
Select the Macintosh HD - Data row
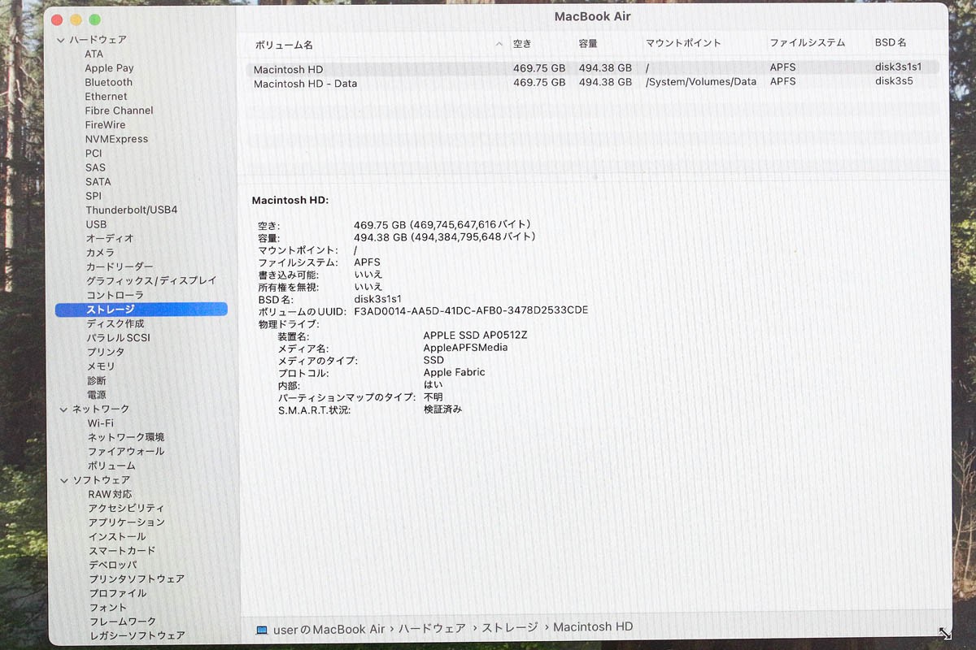pos(591,83)
